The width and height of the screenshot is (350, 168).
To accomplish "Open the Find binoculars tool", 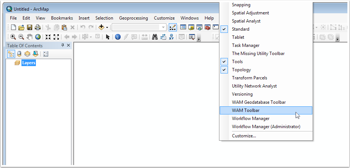I will 155,37.
